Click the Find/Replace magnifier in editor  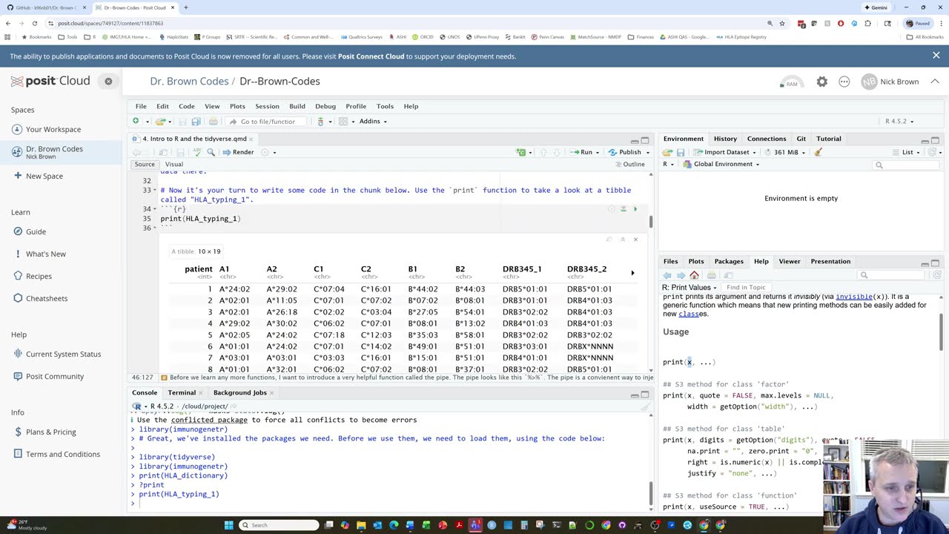(211, 152)
